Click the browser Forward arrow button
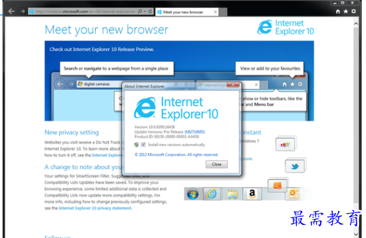 pyautogui.click(x=22, y=11)
